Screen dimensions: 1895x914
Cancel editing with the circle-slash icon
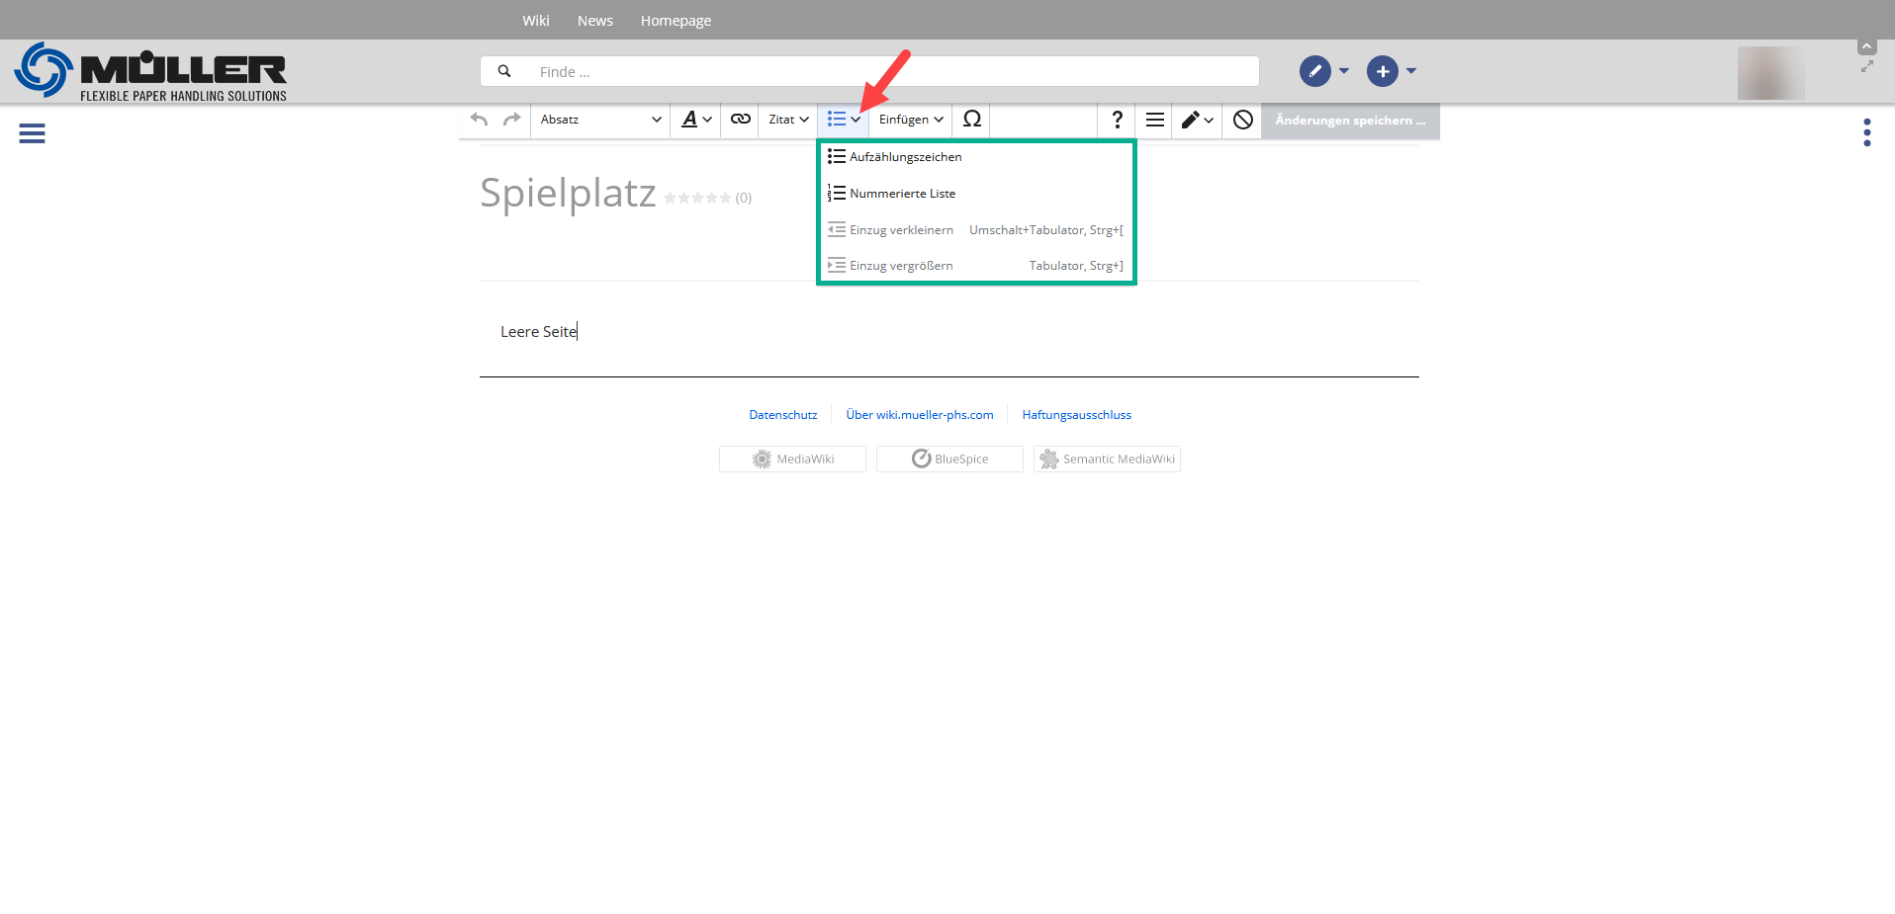[1242, 120]
